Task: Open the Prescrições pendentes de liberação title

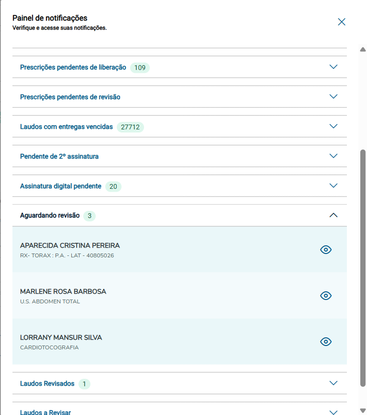Action: tap(73, 68)
